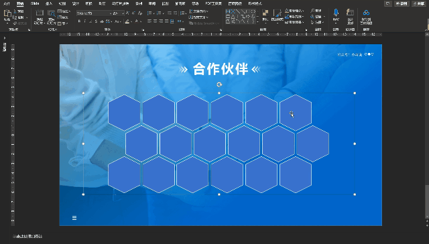Click the save to cloud drive icon
Viewport: 429px width, 244px height.
[x=366, y=16]
